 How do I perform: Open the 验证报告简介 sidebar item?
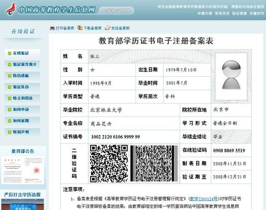click(22, 65)
